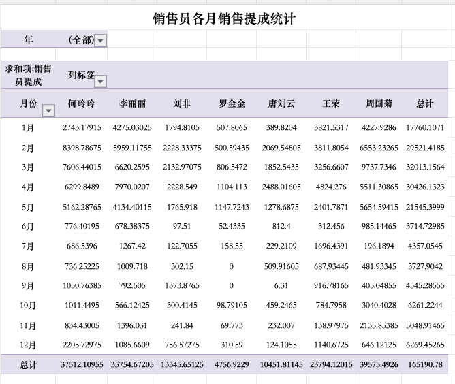Select the 求和项:销售员提成 cell
455x384 pixels.
pos(28,75)
